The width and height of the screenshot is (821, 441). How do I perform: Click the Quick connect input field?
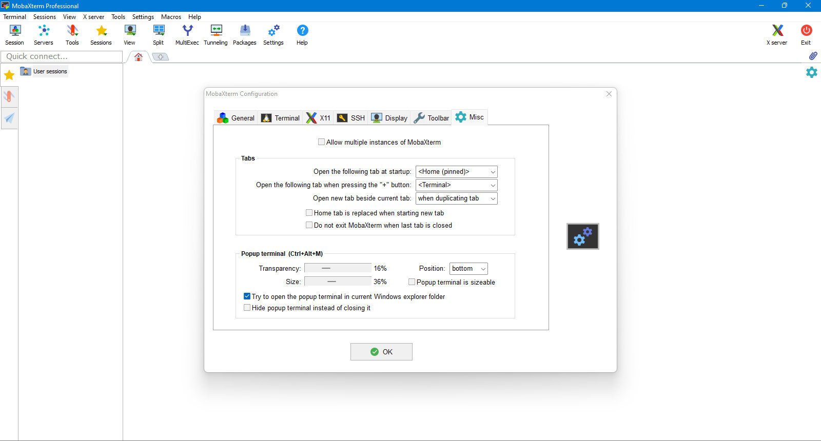click(x=62, y=56)
